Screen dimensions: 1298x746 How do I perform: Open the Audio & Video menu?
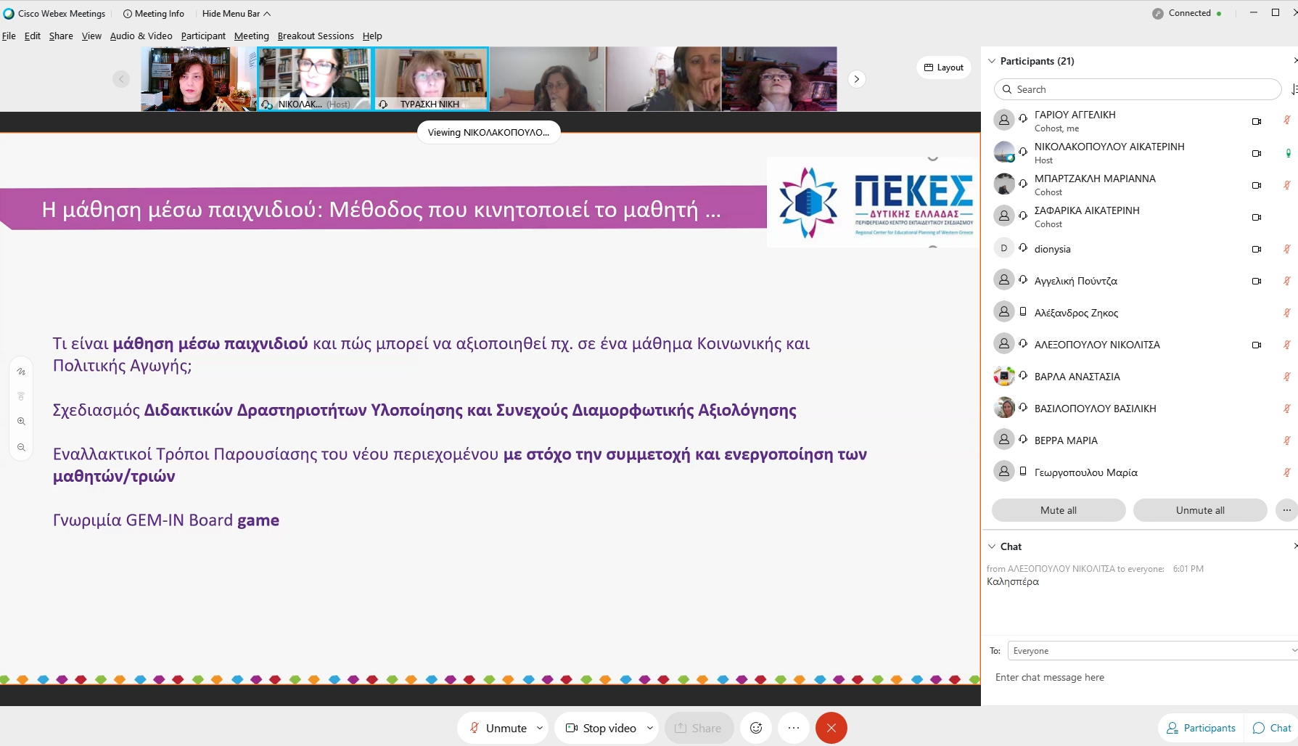pyautogui.click(x=141, y=36)
